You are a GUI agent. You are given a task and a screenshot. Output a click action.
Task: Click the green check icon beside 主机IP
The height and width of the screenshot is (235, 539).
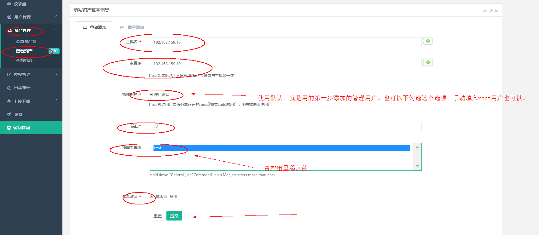point(428,62)
